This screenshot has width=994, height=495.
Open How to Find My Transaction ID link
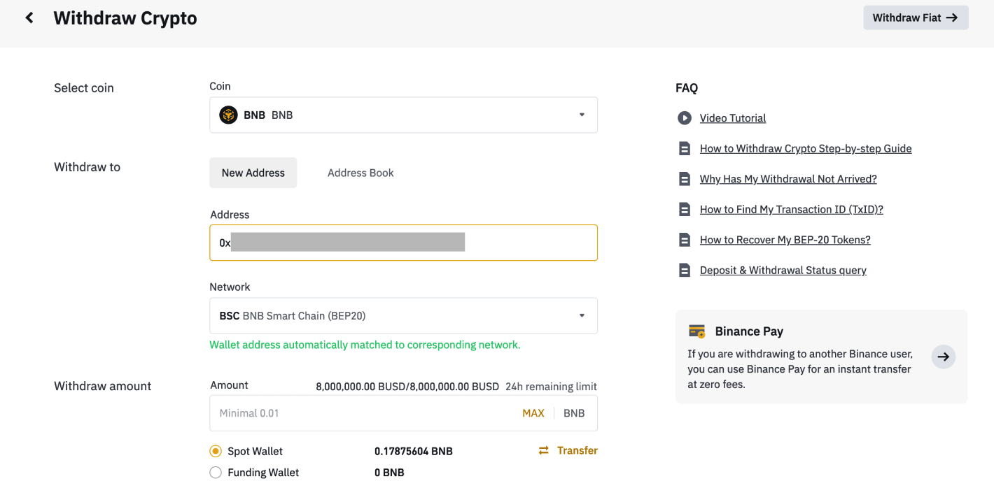coord(791,210)
